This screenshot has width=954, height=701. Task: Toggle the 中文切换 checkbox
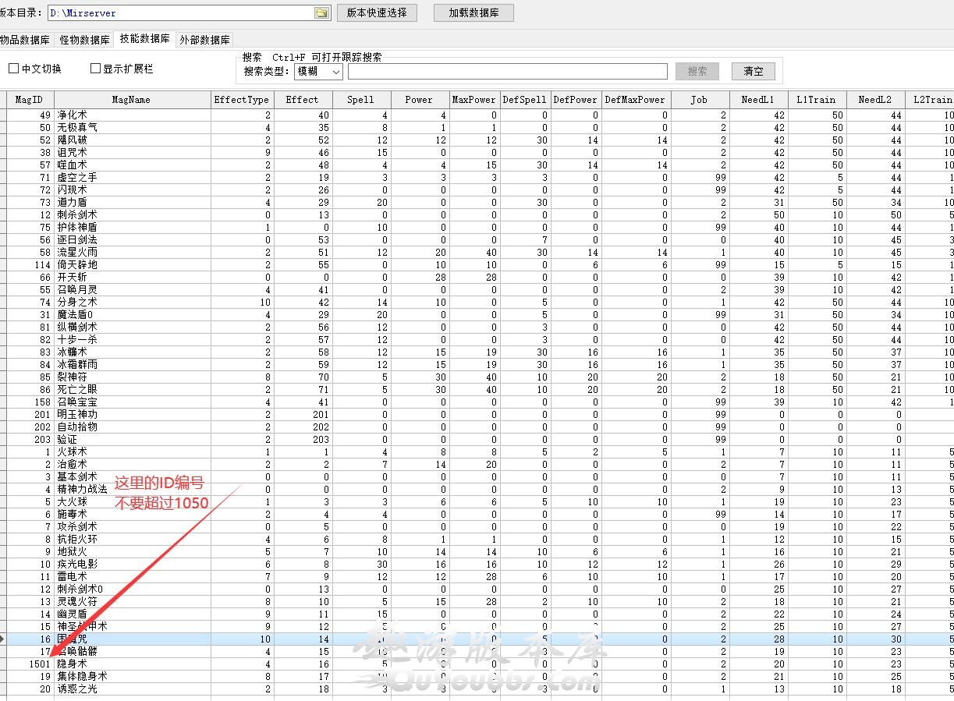pos(13,69)
